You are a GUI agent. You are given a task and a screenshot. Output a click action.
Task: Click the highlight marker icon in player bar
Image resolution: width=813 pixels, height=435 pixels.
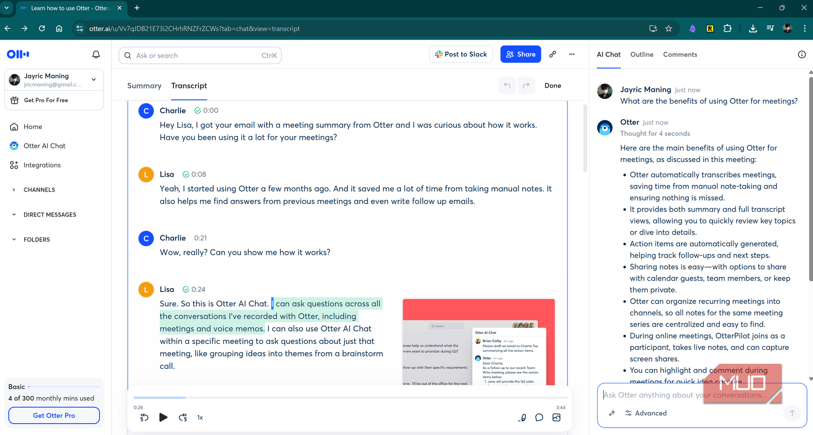(x=522, y=418)
